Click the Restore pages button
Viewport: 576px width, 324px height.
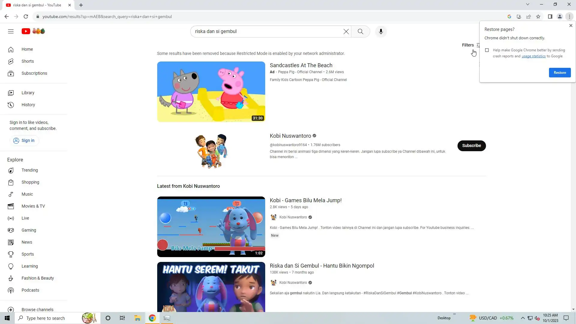(x=559, y=73)
